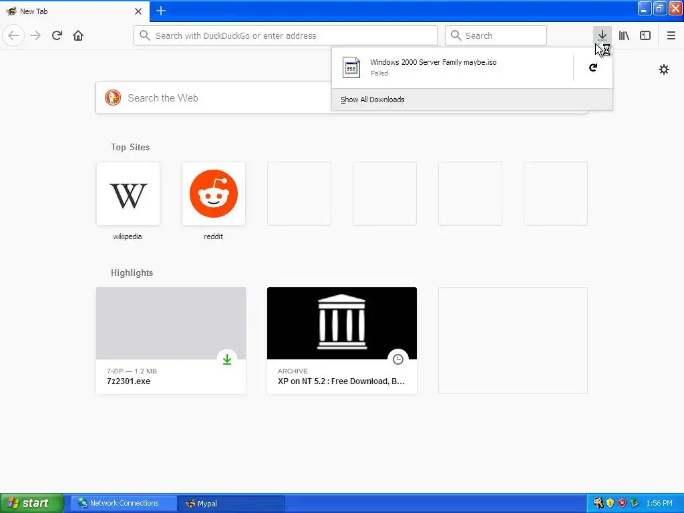Image resolution: width=684 pixels, height=513 pixels.
Task: Select Windows 2000 Server Family maybe.iso entry
Action: click(452, 67)
